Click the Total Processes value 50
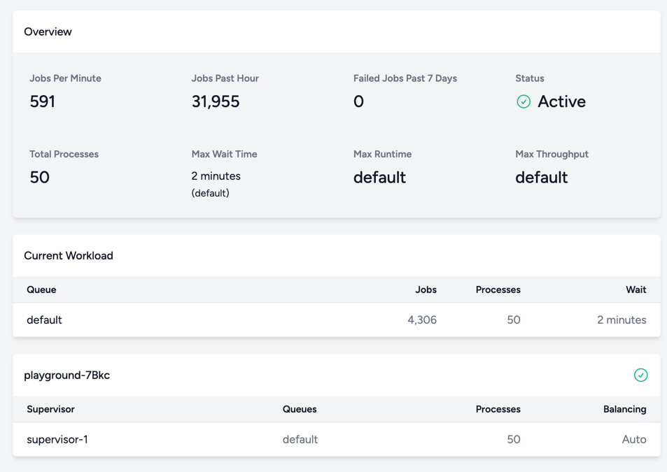The height and width of the screenshot is (472, 667). click(x=40, y=177)
